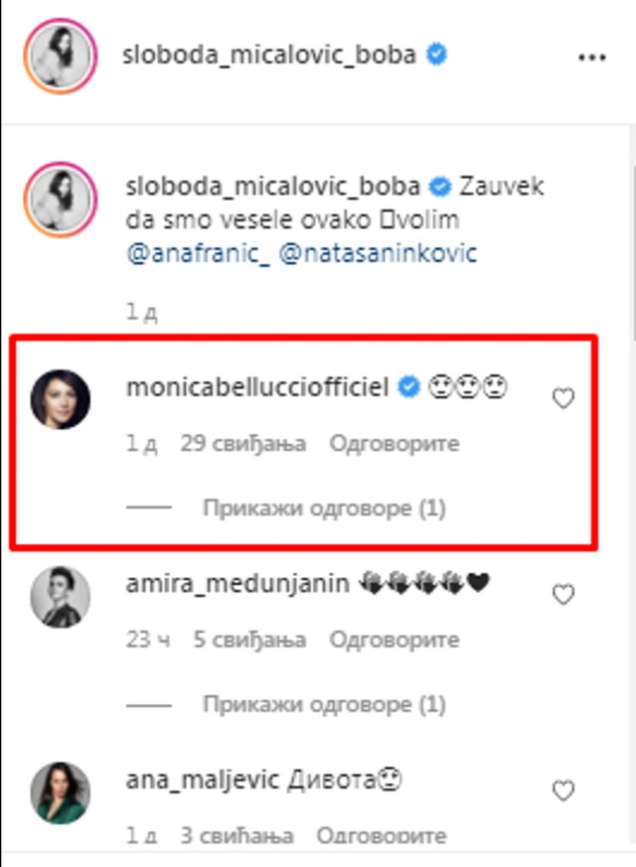Like monicabellucciofficiel's comment with the heart
Image resolution: width=636 pixels, height=867 pixels.
pos(563,396)
